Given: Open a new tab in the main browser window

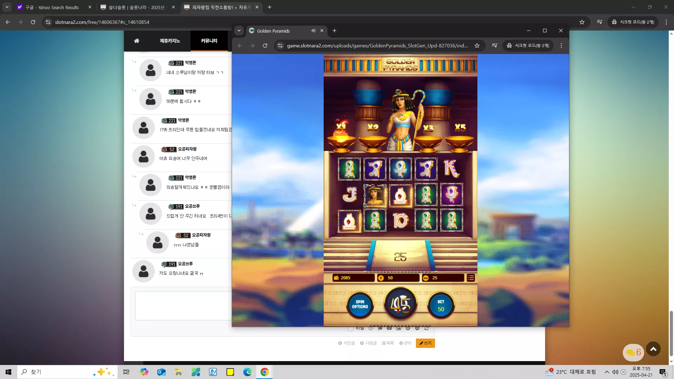Looking at the screenshot, I should coord(270,7).
